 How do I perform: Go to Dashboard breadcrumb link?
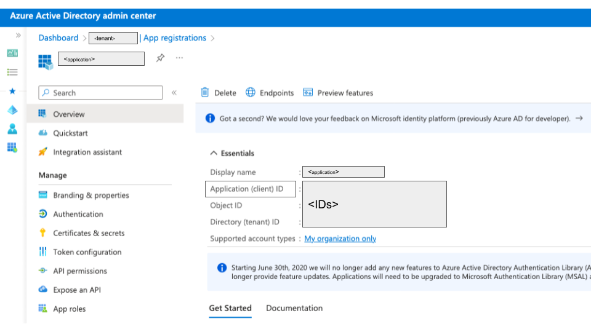pos(58,38)
